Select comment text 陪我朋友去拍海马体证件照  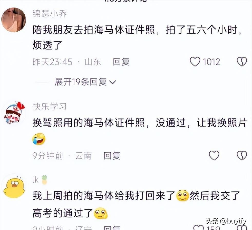137,37
